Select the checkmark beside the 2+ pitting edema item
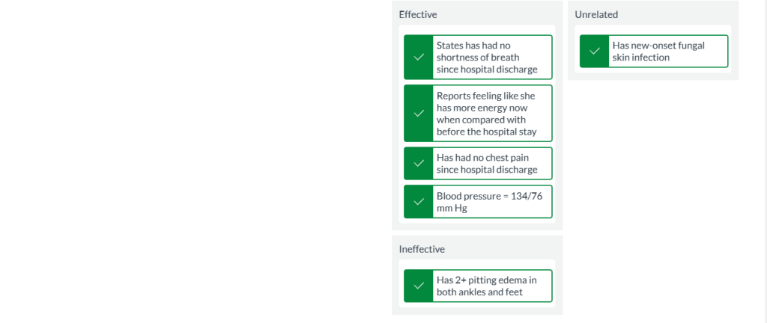767x323 pixels. click(419, 286)
